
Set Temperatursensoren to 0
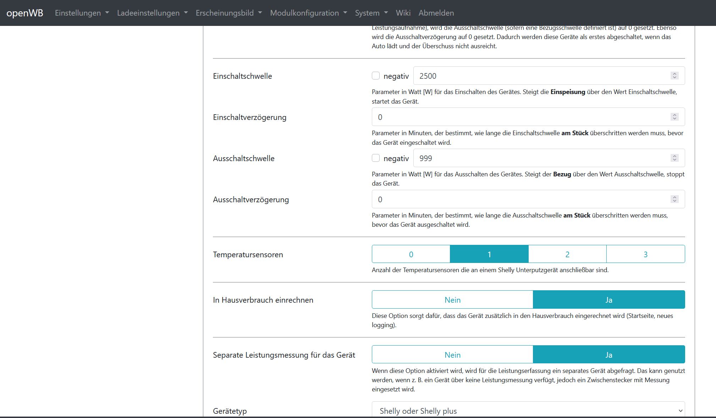tap(411, 254)
